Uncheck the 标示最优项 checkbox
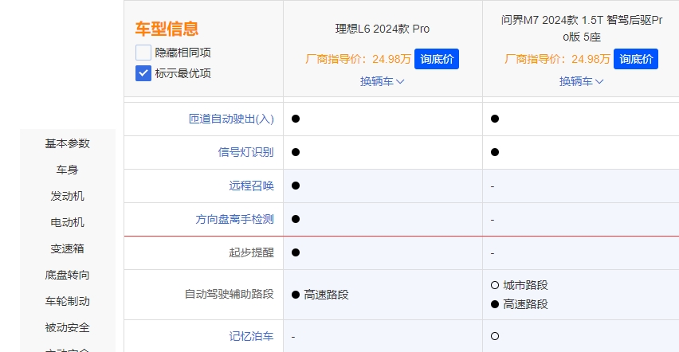The image size is (679, 352). pos(143,73)
